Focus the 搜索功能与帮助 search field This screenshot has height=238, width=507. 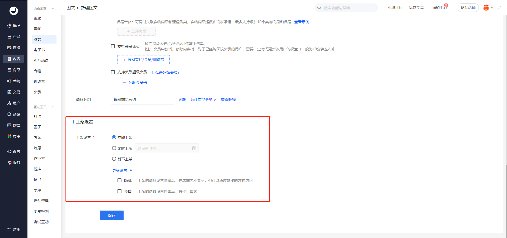tap(346, 8)
